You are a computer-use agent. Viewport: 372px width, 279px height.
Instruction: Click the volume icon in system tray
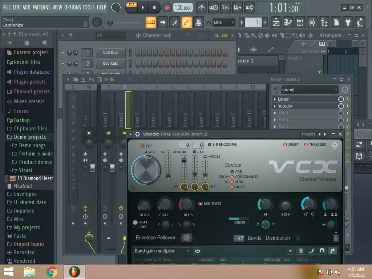pyautogui.click(x=337, y=272)
